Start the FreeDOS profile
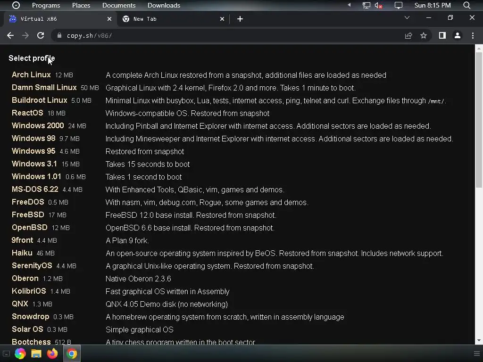483x362 pixels. point(28,202)
